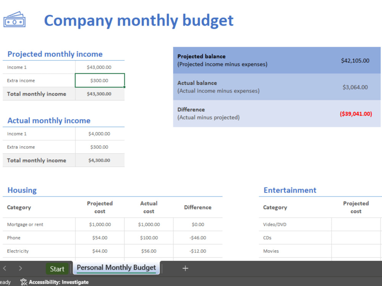
Task: Select Projected monthly income heading
Action: tap(55, 54)
